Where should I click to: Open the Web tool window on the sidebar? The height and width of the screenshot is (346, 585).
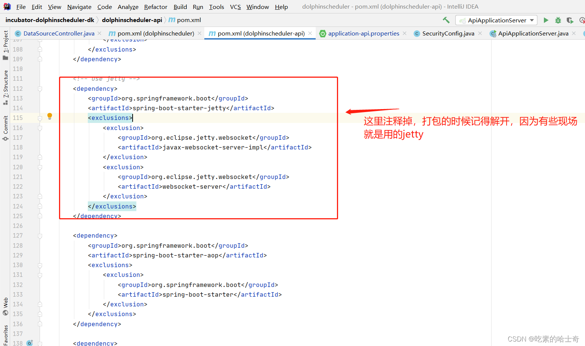coord(5,306)
